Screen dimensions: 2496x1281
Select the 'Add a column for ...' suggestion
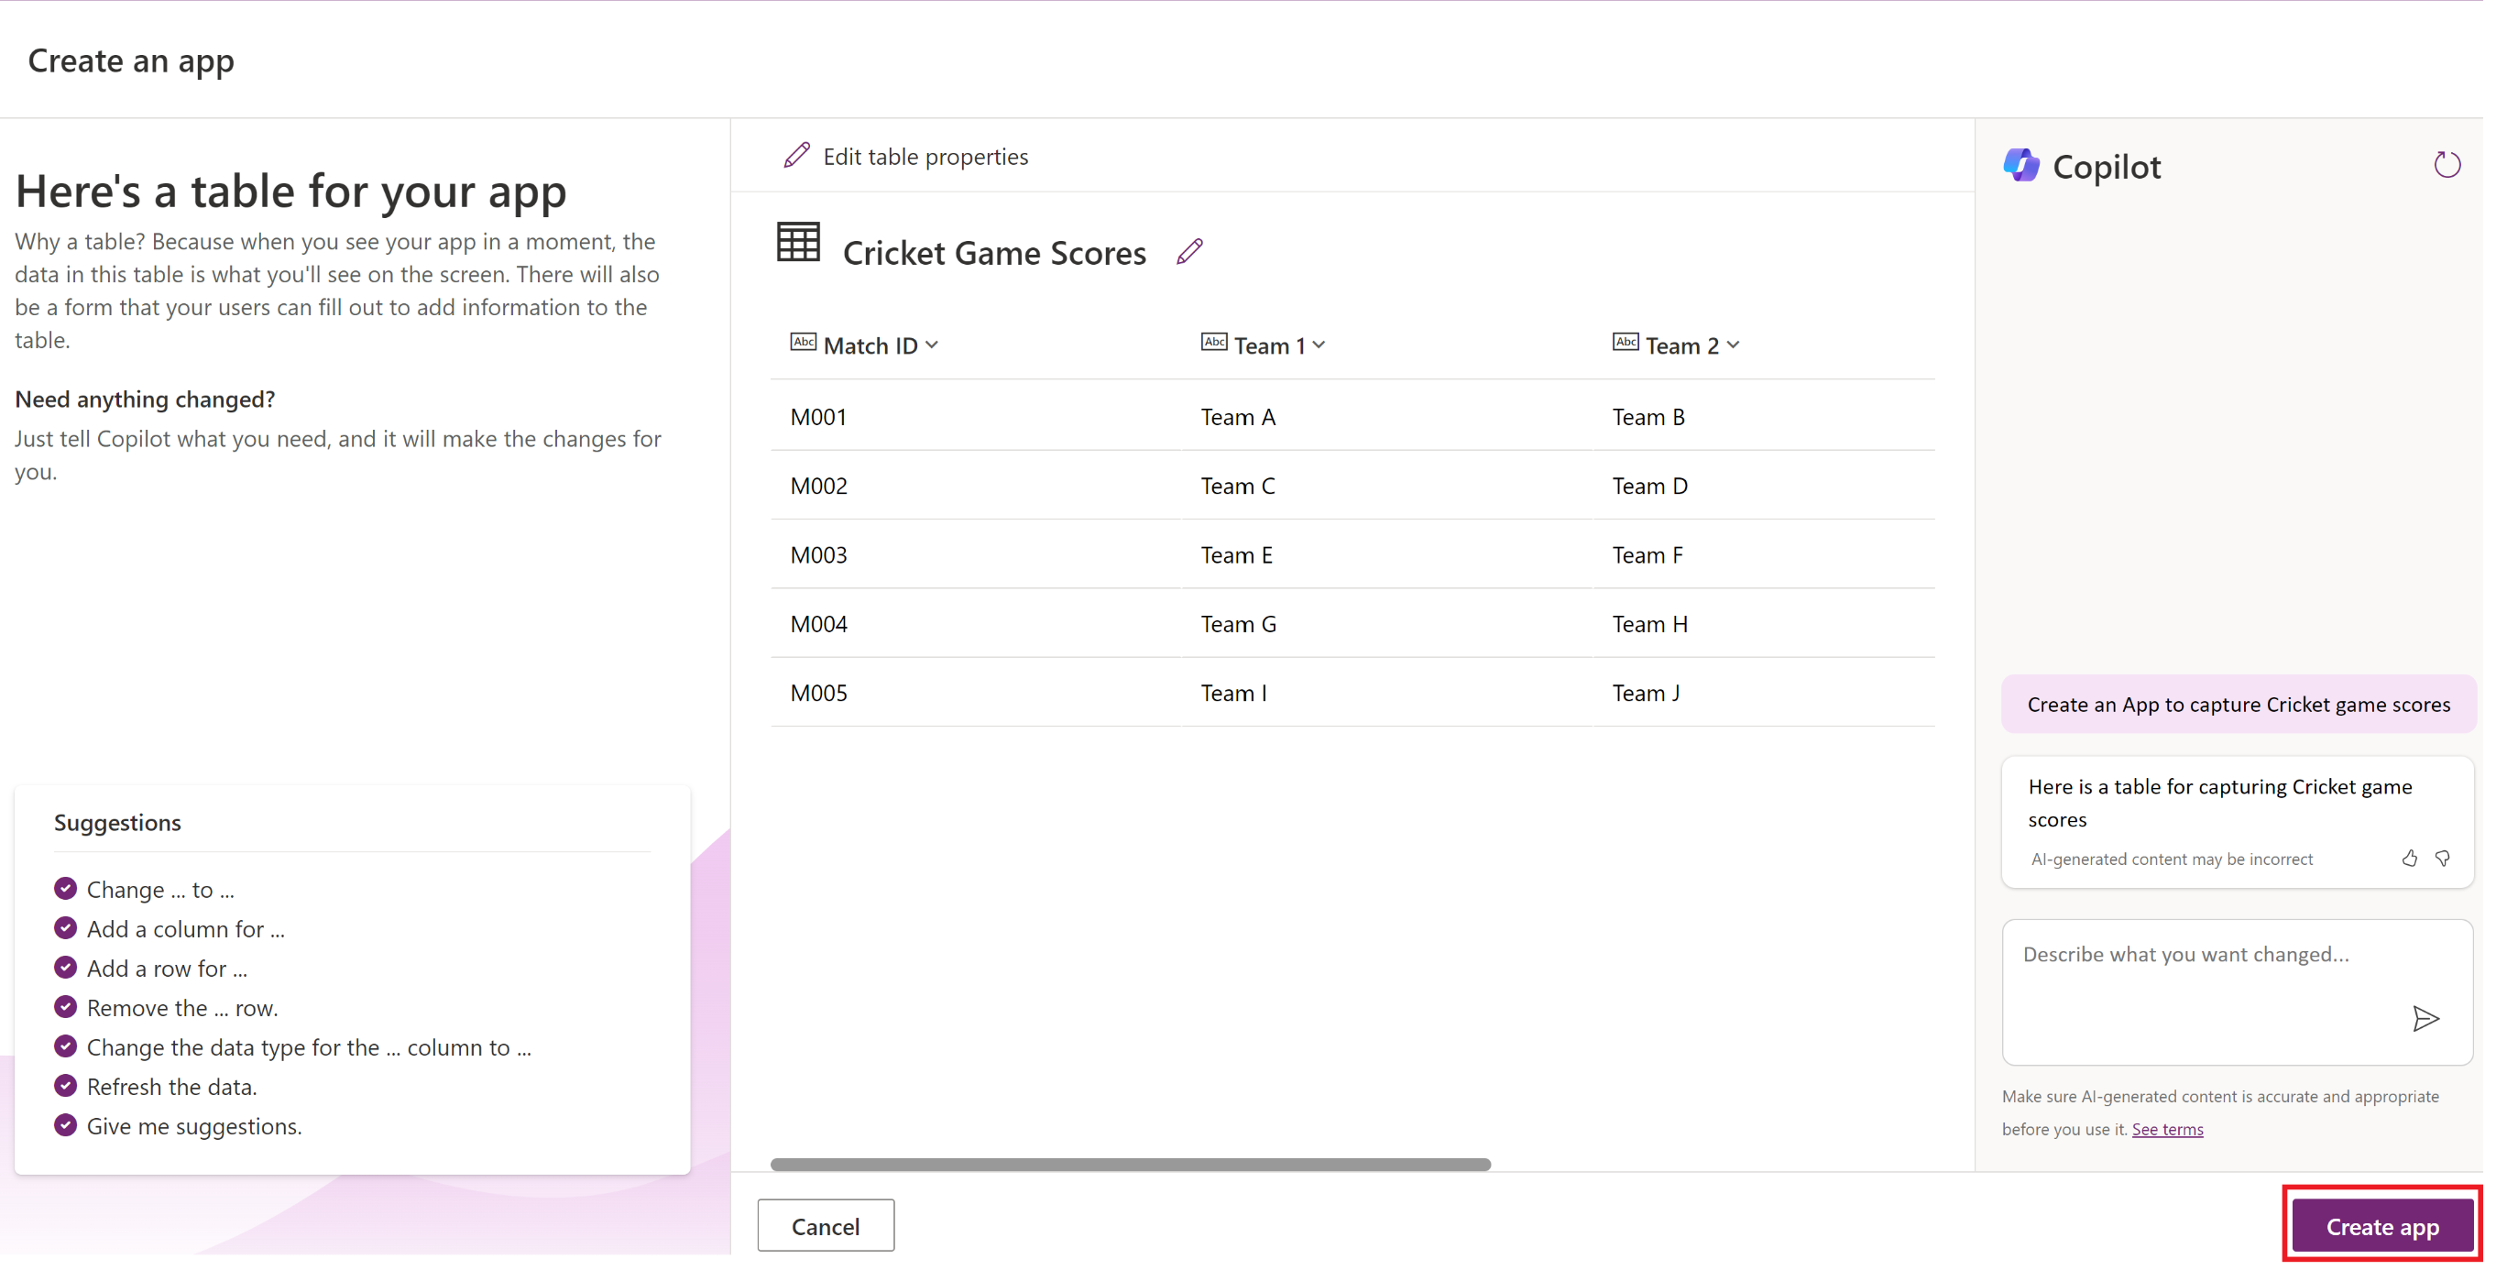tap(185, 928)
